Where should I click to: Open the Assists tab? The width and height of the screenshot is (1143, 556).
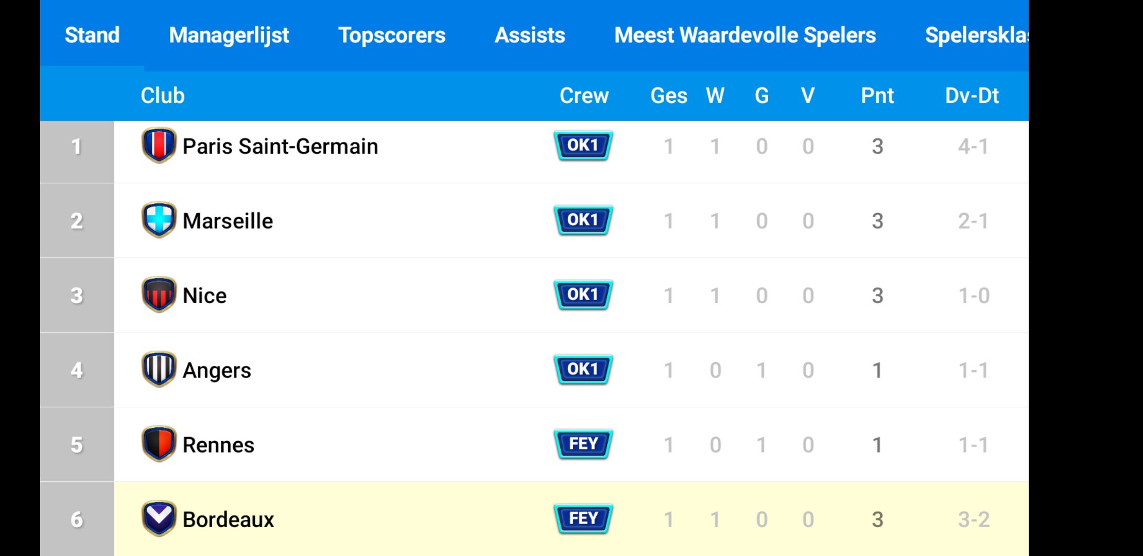530,35
